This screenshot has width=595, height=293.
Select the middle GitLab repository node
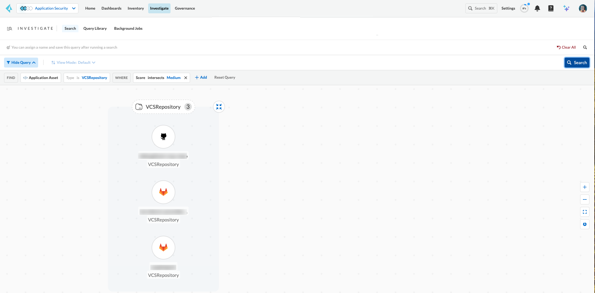pyautogui.click(x=163, y=192)
